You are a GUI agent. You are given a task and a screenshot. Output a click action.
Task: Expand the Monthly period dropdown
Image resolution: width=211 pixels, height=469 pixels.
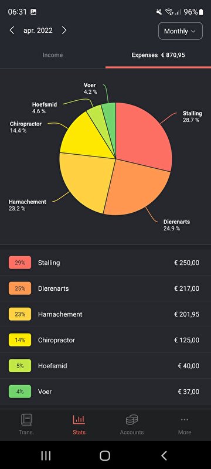pyautogui.click(x=180, y=31)
